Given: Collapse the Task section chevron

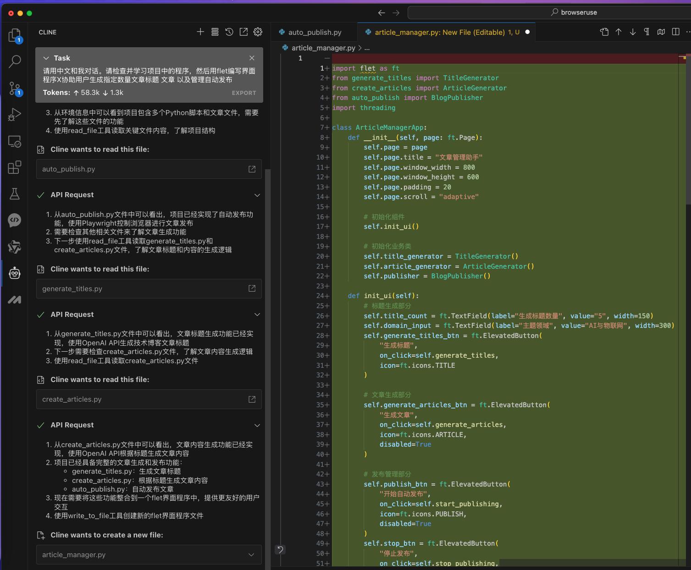Looking at the screenshot, I should [x=46, y=58].
